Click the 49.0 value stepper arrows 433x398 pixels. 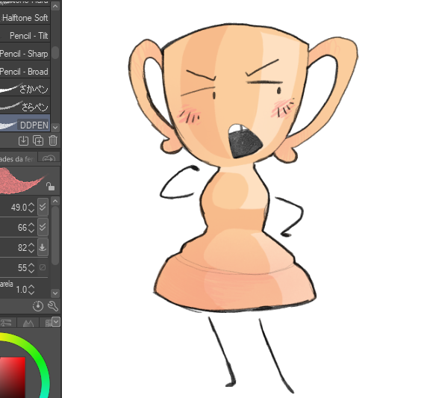[x=31, y=207]
